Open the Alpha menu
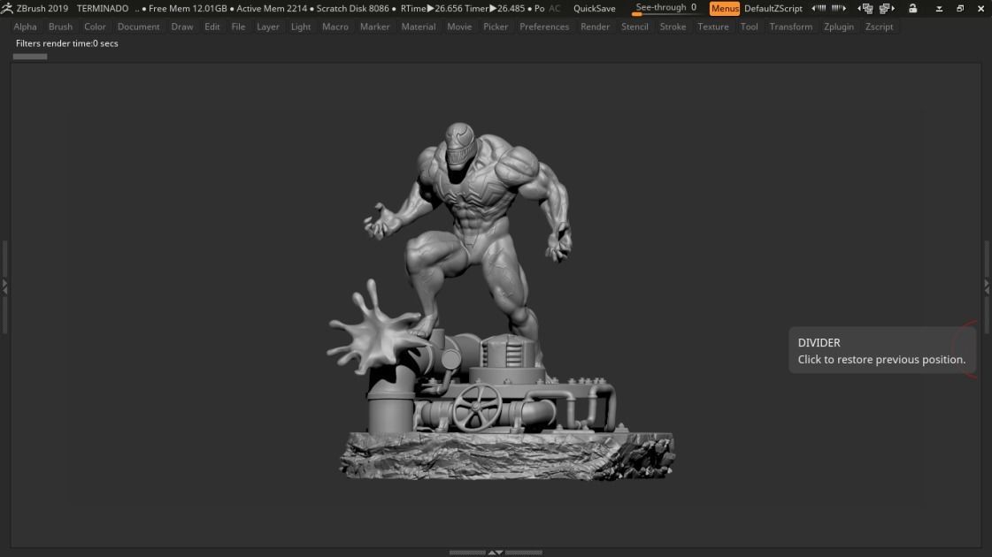This screenshot has height=557, width=992. coord(26,27)
